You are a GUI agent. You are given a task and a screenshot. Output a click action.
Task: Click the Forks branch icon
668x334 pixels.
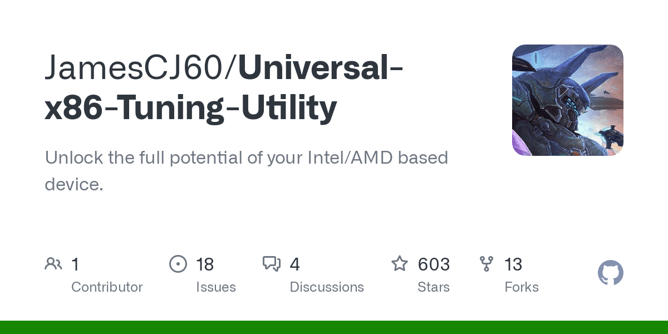pos(487,264)
